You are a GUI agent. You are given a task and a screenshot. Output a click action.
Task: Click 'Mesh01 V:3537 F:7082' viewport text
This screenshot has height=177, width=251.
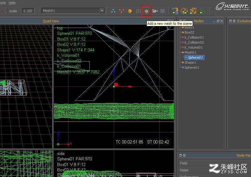point(78,72)
